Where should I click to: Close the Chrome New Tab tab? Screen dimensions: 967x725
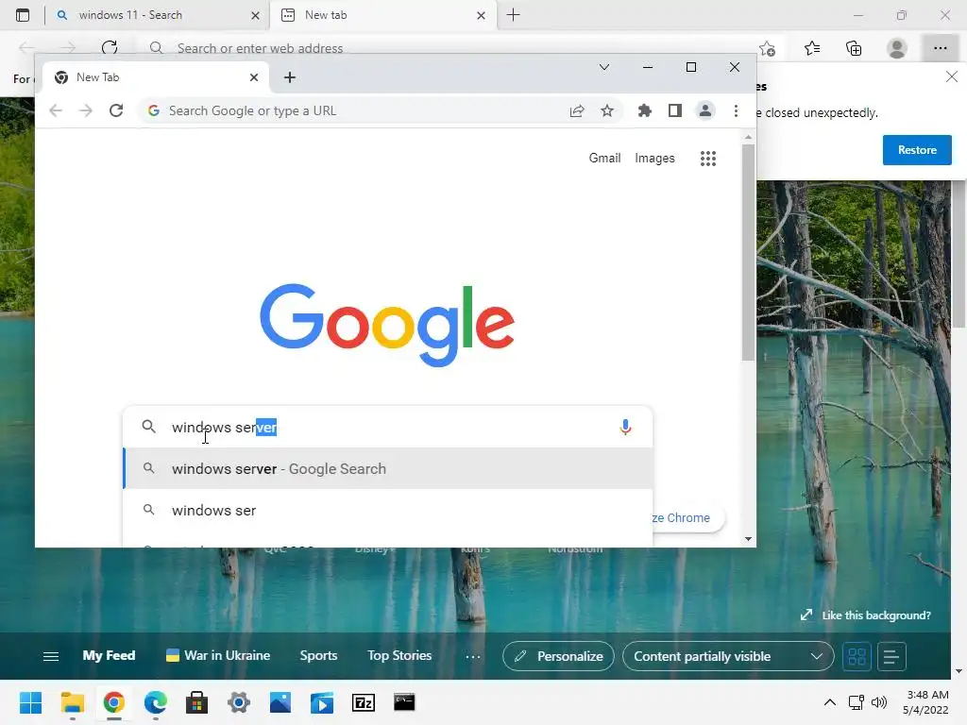point(254,77)
